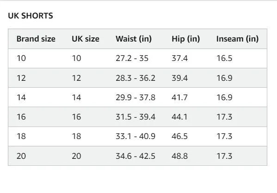
Task: Click hip value 37.4
Action: tap(180, 58)
